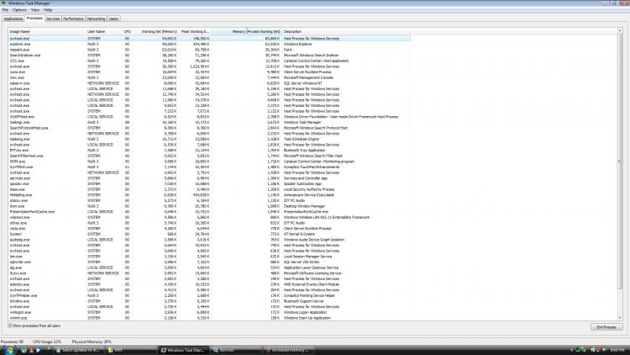Select the Processes tab

[x=34, y=19]
